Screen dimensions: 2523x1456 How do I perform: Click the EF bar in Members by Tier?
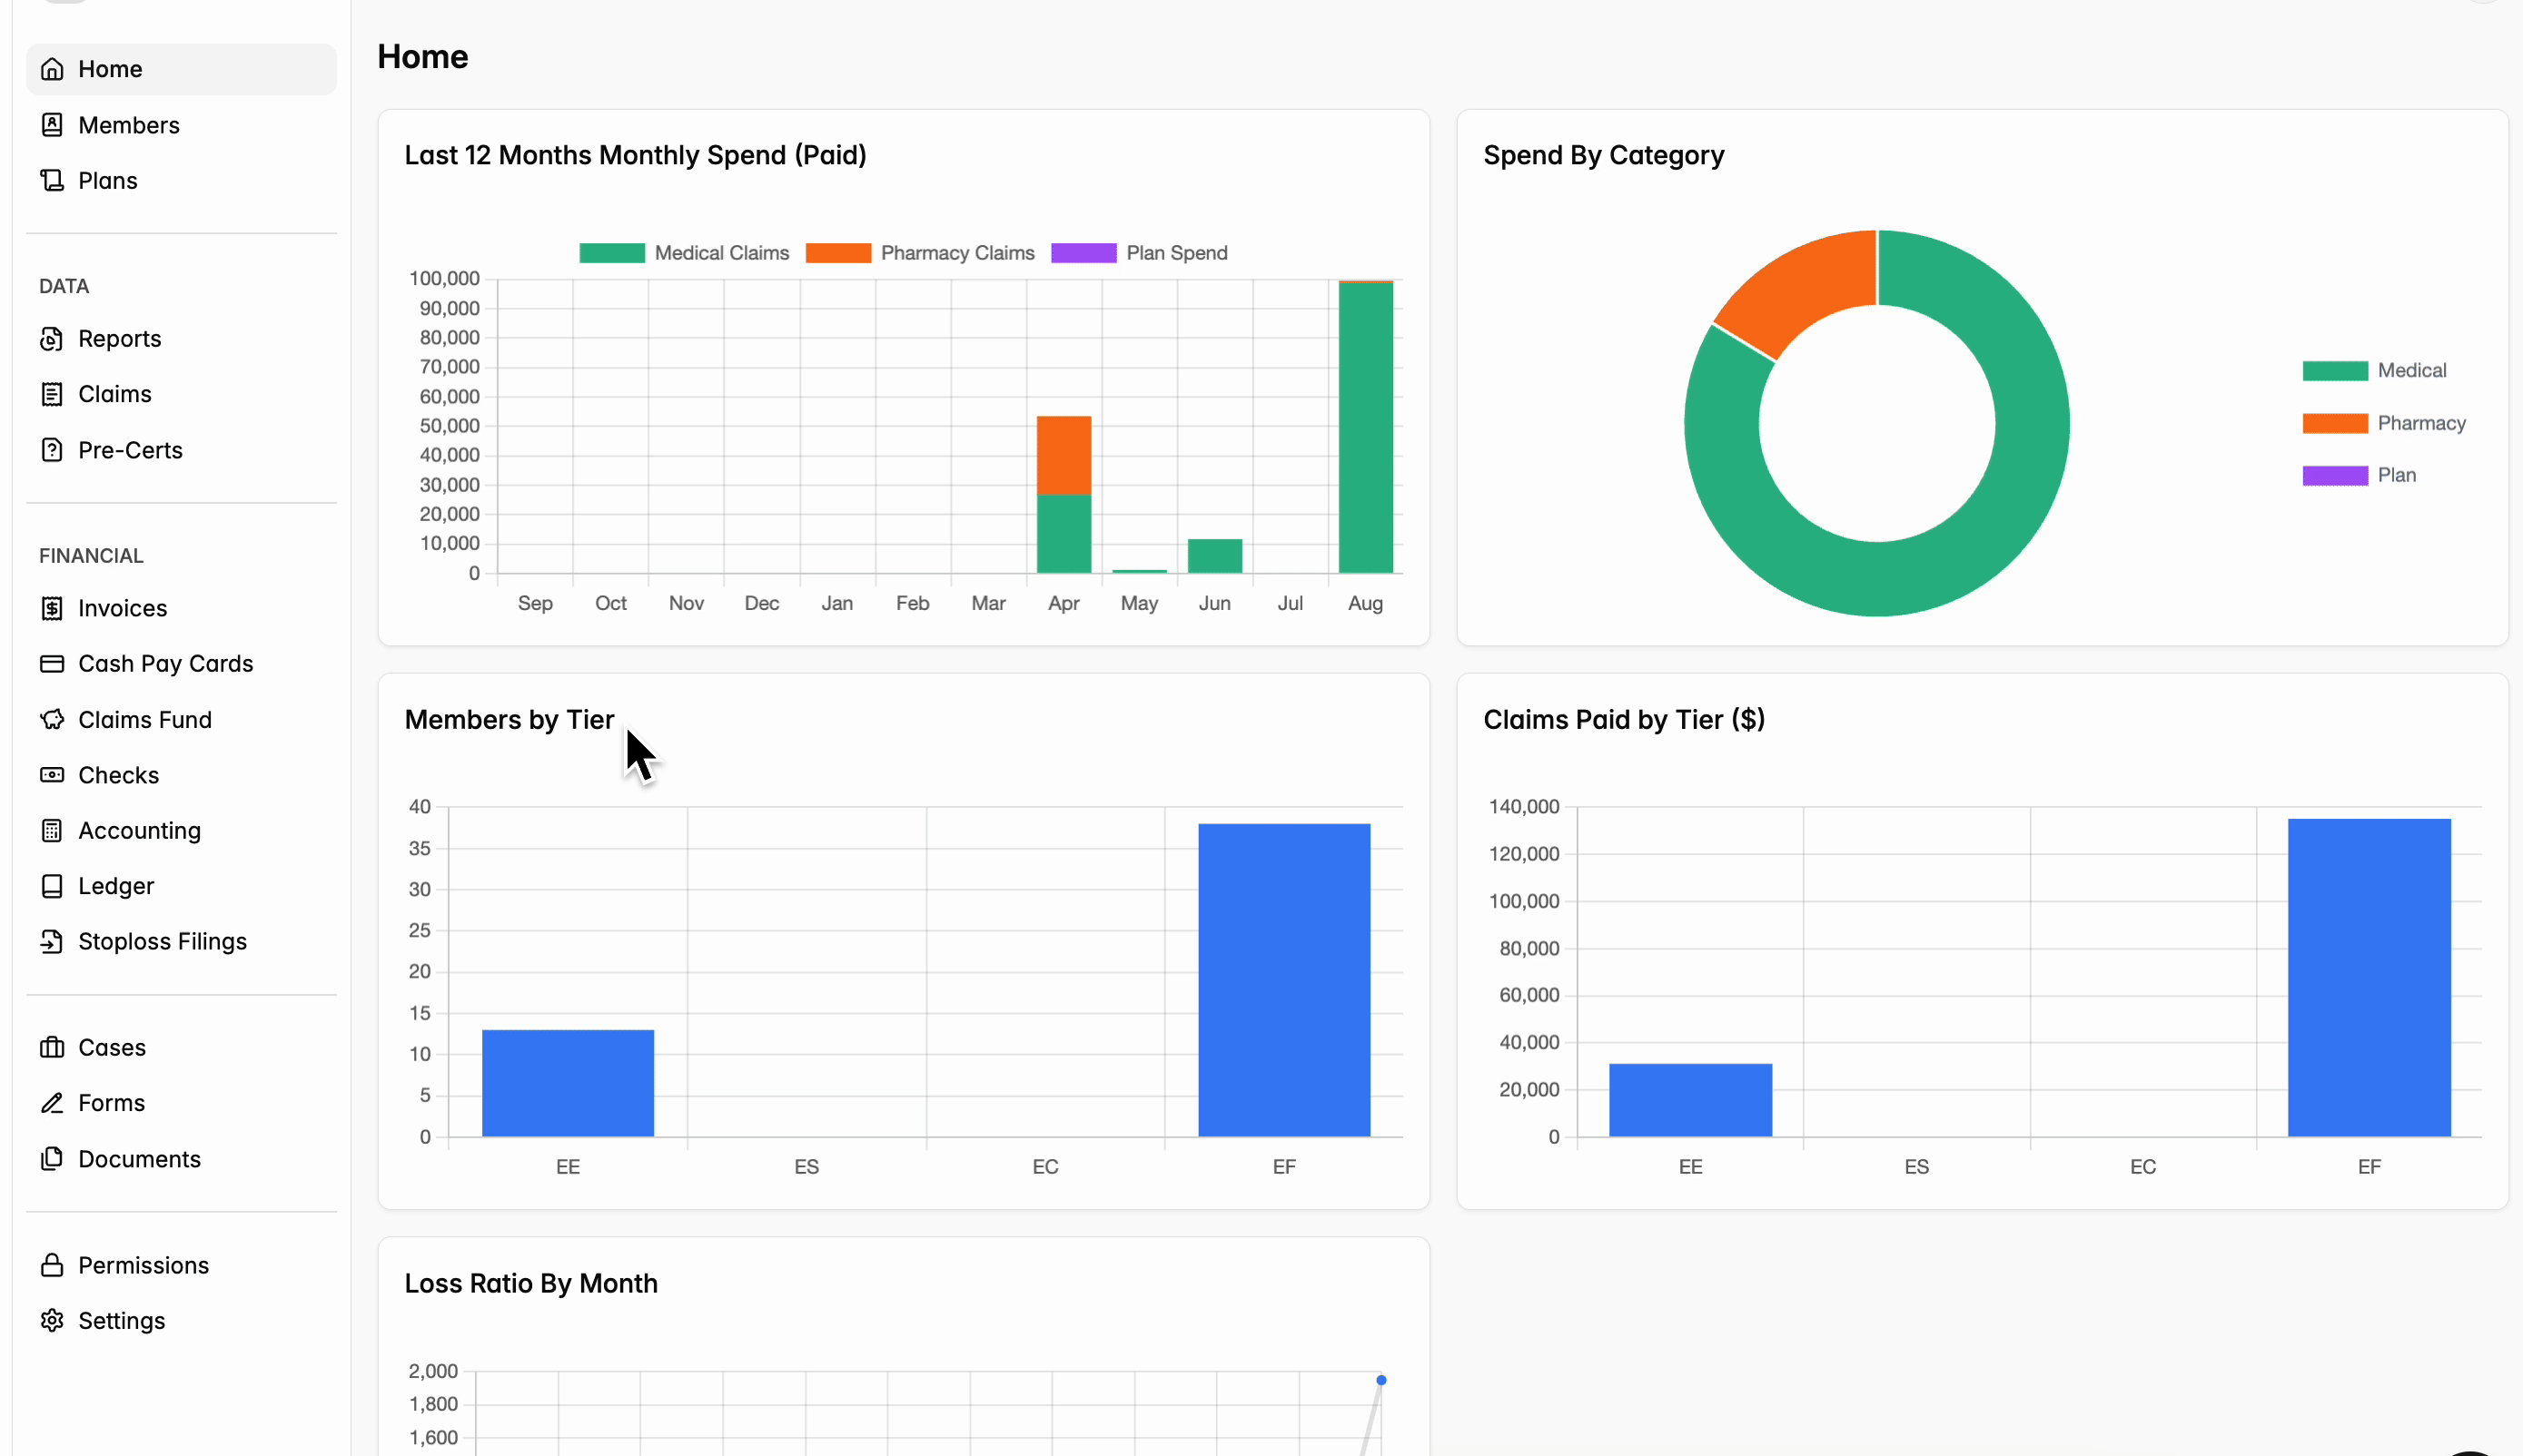1283,980
